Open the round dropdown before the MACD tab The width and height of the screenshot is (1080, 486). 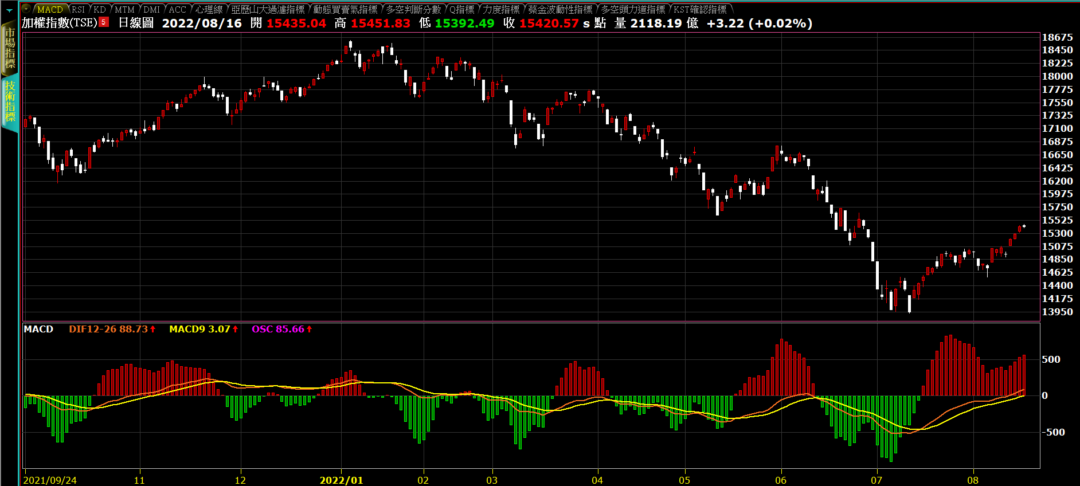pyautogui.click(x=26, y=9)
